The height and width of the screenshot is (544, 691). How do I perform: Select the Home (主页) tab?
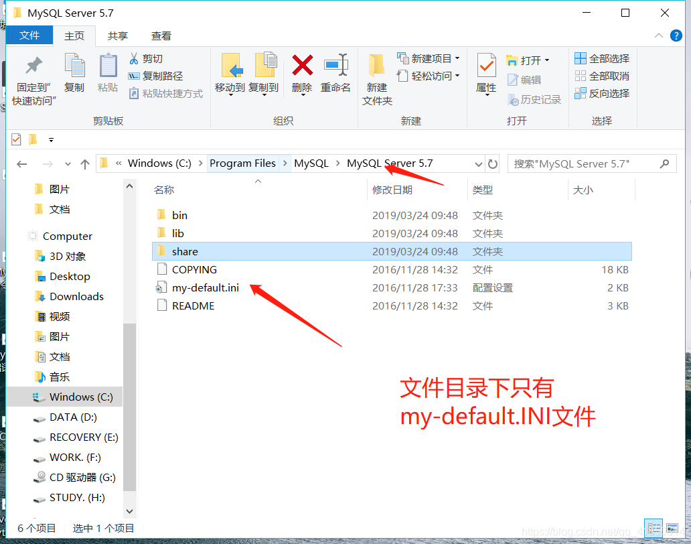click(x=74, y=36)
